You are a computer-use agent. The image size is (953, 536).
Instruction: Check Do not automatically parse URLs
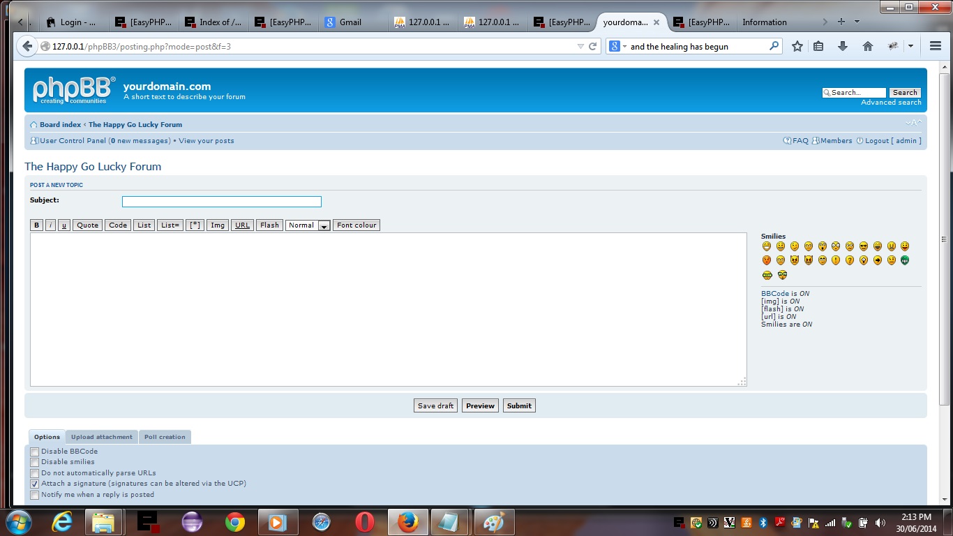point(34,473)
